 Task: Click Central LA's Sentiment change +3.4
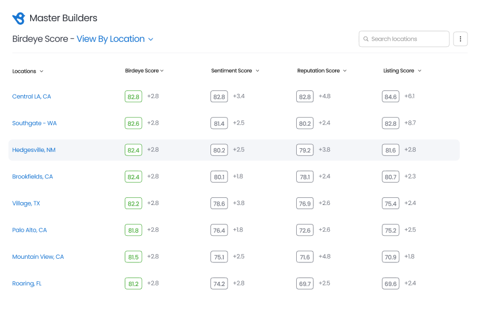[x=239, y=96]
